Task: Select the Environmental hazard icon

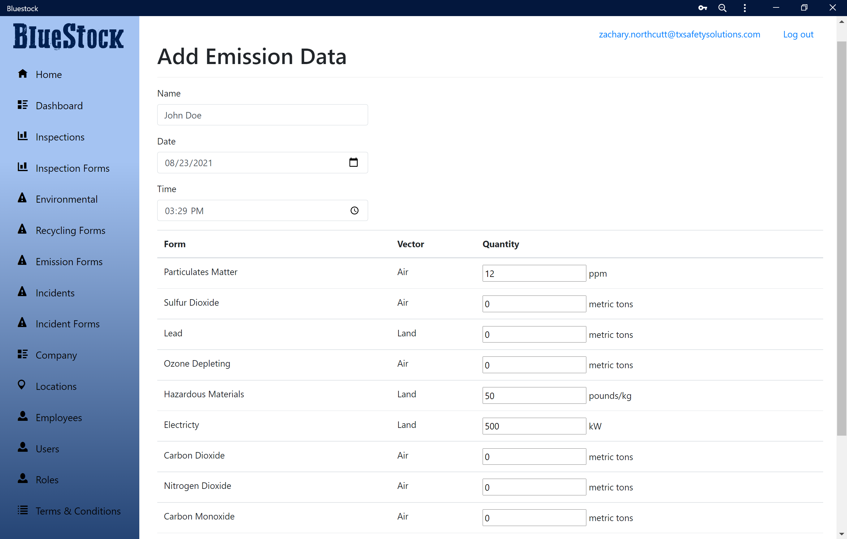Action: click(x=23, y=199)
